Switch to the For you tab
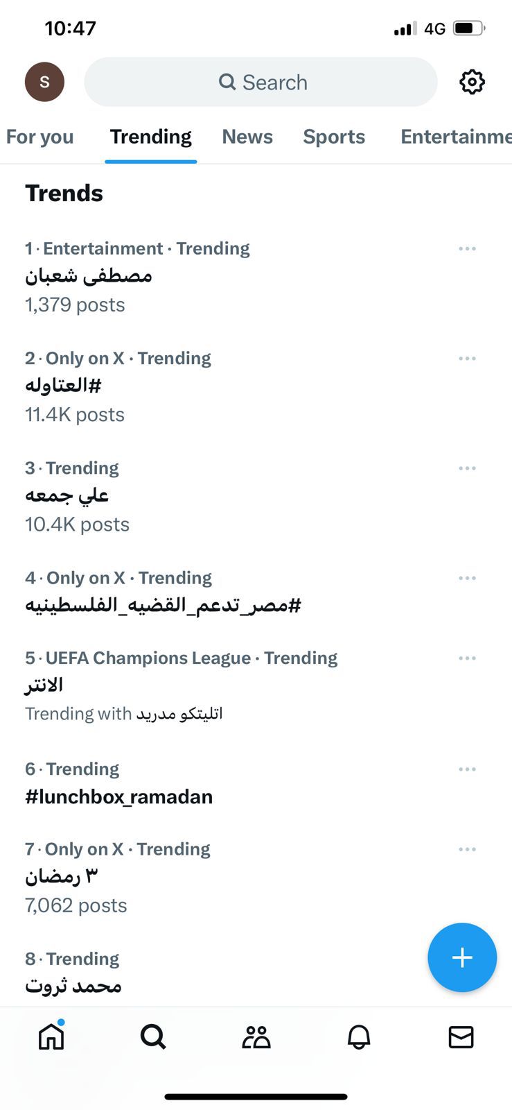 (39, 137)
